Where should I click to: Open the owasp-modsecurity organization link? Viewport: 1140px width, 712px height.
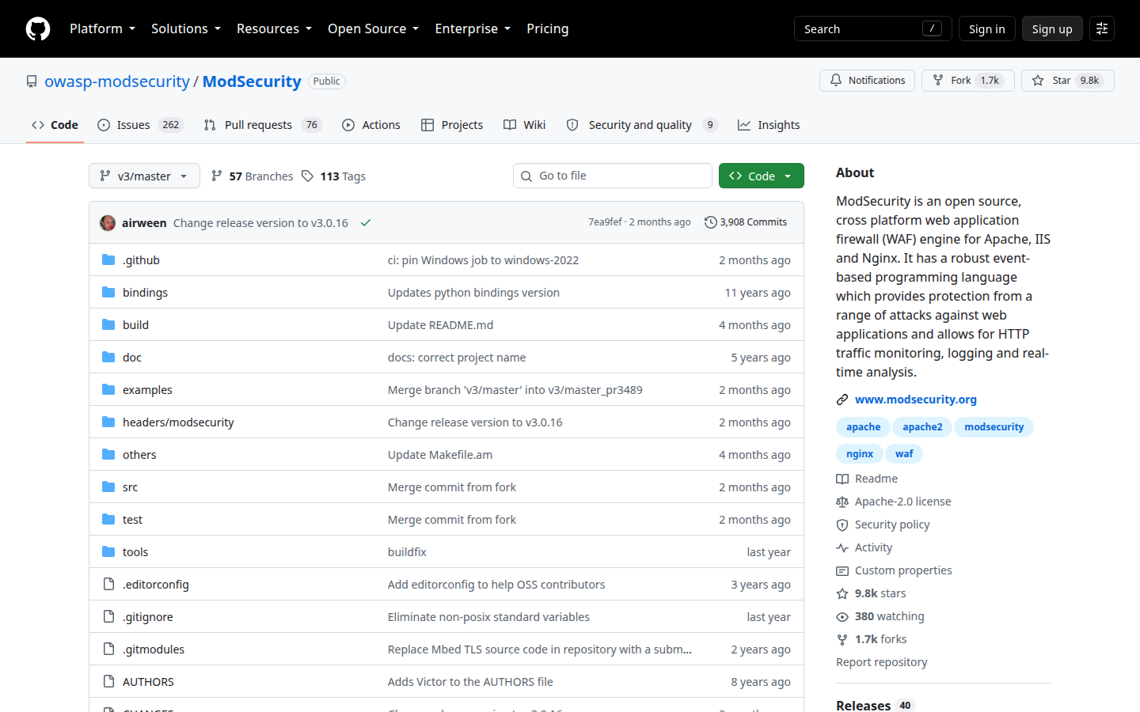(117, 81)
